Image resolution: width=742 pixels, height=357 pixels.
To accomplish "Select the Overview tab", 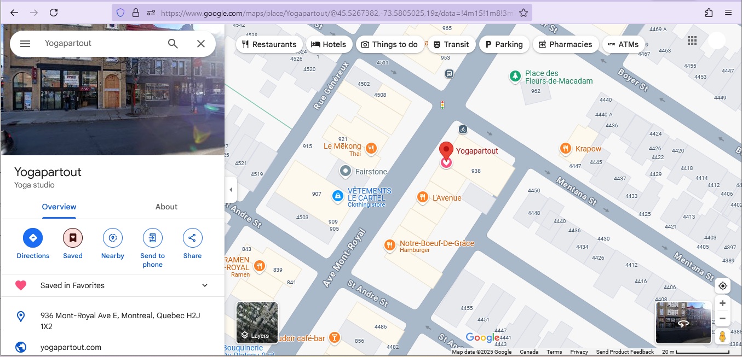I will [x=59, y=207].
